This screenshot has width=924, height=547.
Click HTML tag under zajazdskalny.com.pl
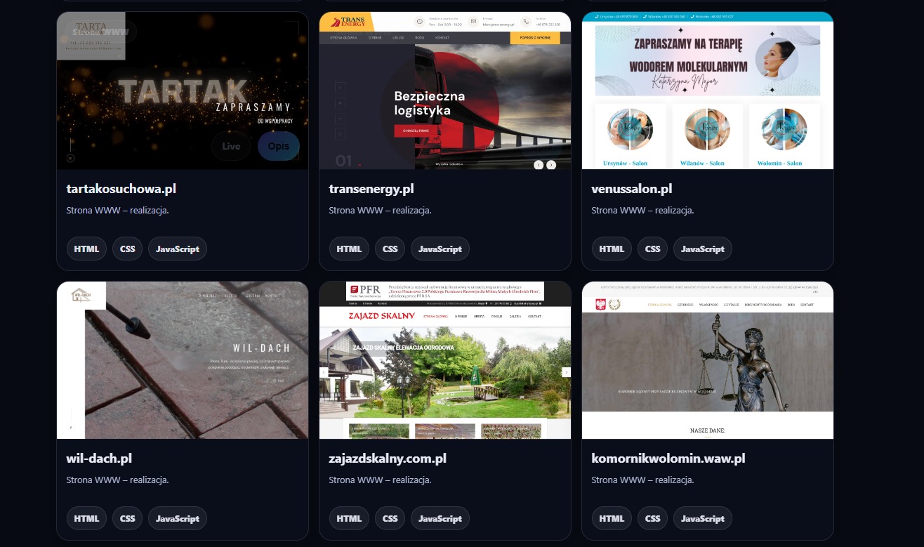349,518
